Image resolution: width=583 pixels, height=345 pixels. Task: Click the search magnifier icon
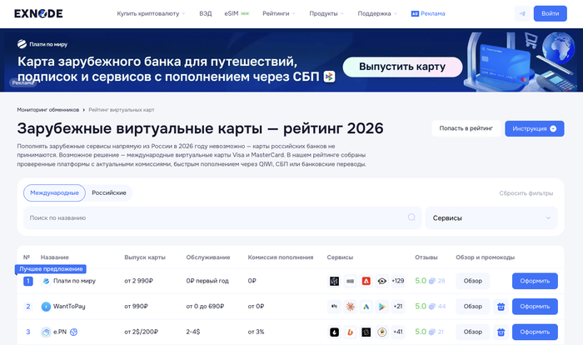pyautogui.click(x=411, y=217)
